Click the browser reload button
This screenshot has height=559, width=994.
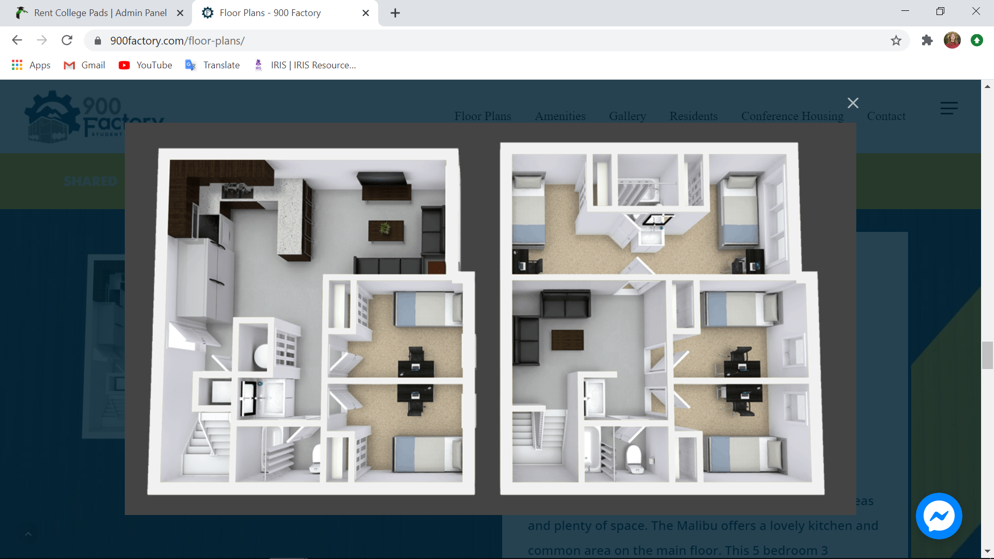[67, 40]
